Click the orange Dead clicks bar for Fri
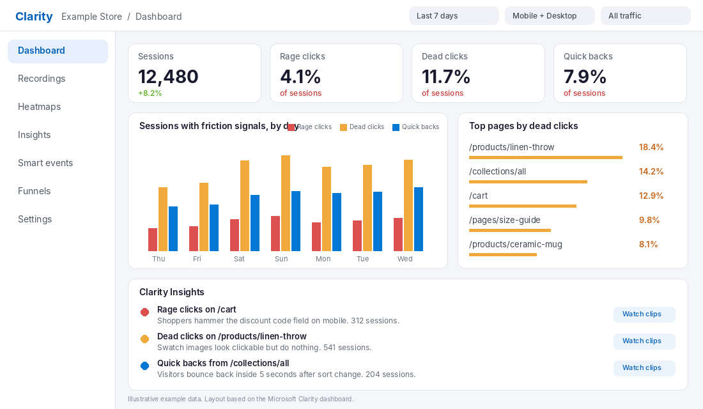The image size is (703, 409). (204, 217)
